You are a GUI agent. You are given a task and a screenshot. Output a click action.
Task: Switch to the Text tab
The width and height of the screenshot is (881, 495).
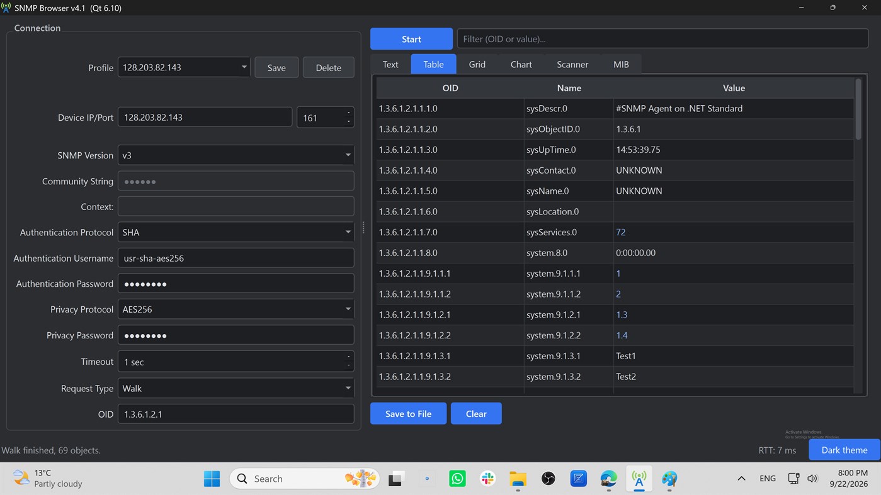[x=390, y=64]
